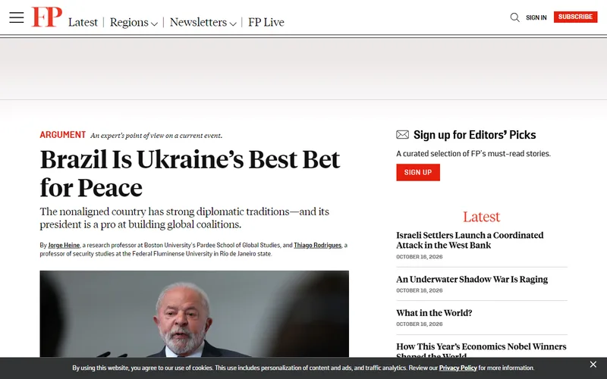Click the envelope icon beside Editors' Picks
This screenshot has height=379, width=607.
[403, 135]
